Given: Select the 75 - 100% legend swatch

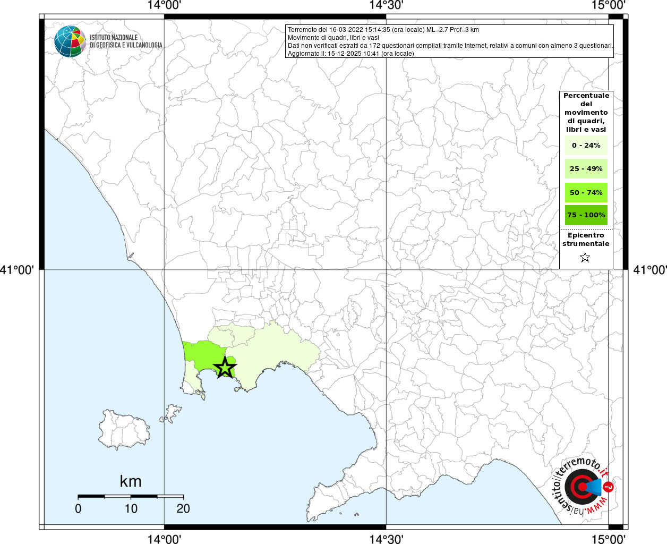Looking at the screenshot, I should pyautogui.click(x=586, y=215).
